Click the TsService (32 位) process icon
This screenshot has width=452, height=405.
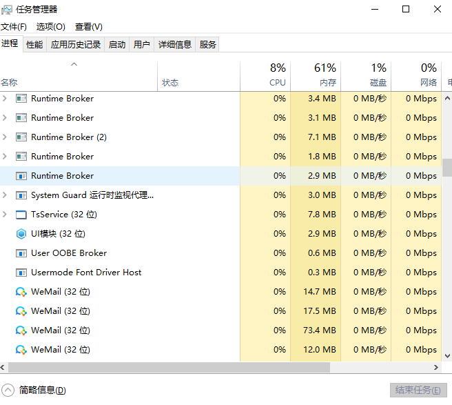click(x=21, y=215)
